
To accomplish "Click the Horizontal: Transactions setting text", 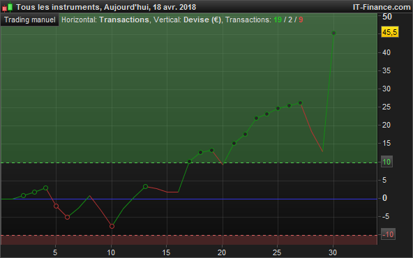I will [x=105, y=20].
